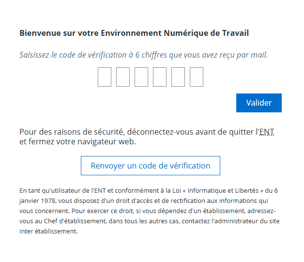
Task: Click the italic Saisissez le code instruction
Action: click(x=143, y=55)
